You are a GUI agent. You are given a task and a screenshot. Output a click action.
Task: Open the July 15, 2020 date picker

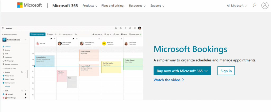point(67,35)
